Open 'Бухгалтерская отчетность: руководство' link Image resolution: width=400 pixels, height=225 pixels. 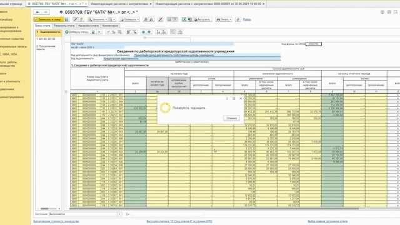(56, 221)
